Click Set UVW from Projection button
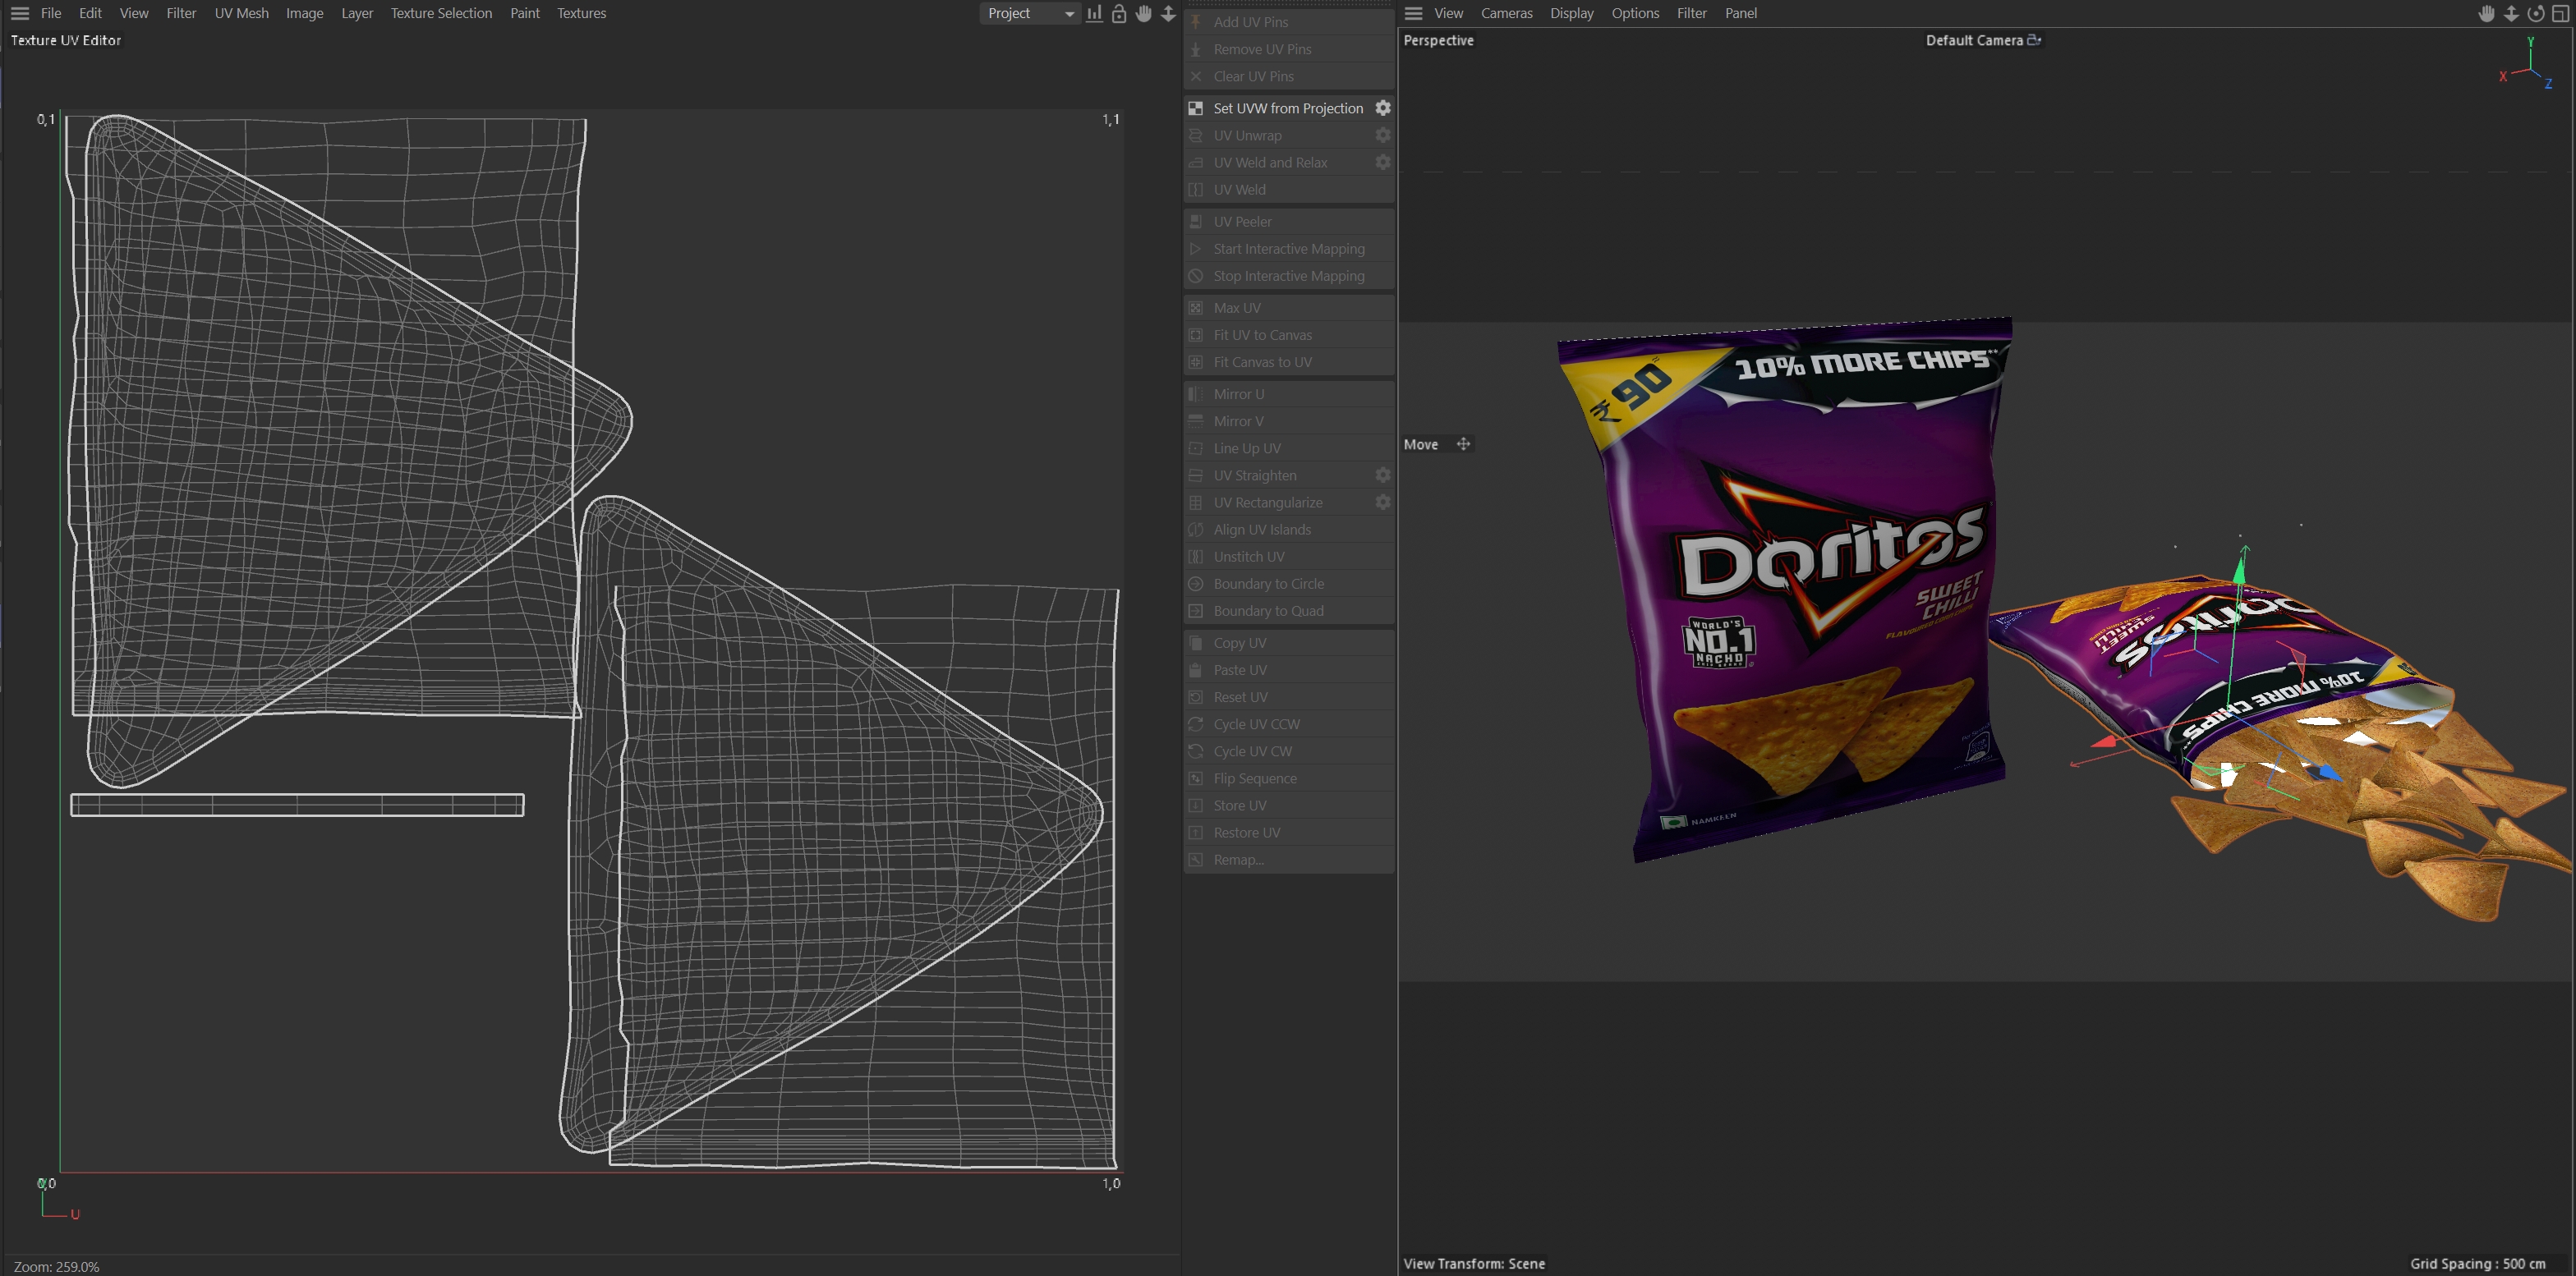Viewport: 2576px width, 1276px height. click(1287, 108)
